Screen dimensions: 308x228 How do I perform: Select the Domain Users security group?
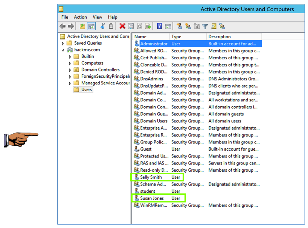pyautogui.click(x=154, y=121)
